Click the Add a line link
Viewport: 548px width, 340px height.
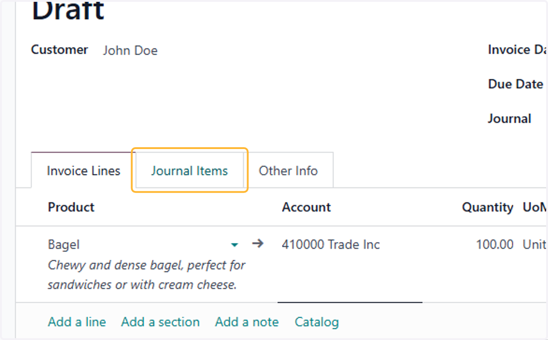(x=77, y=322)
